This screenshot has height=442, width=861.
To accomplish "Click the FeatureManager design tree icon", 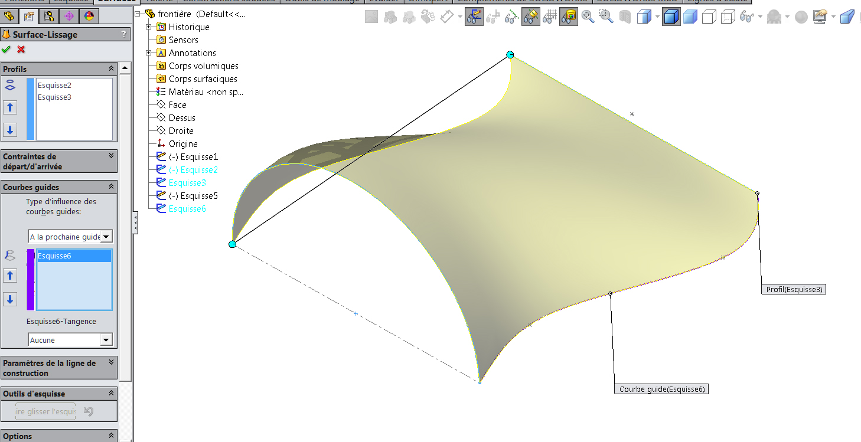I will [x=9, y=16].
